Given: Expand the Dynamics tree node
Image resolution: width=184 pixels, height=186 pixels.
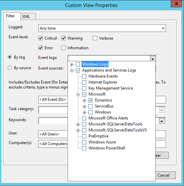Looking at the screenshot, I should 84,100.
